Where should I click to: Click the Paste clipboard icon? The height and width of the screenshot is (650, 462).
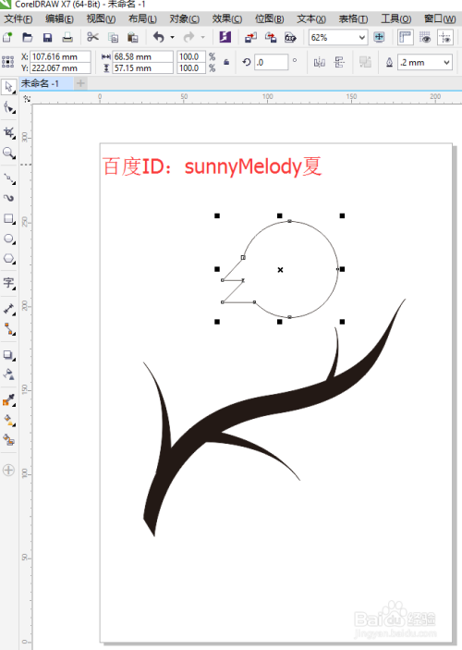pyautogui.click(x=132, y=38)
